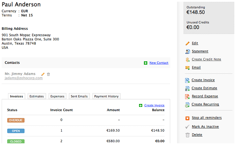Click the OPEN status badge
Viewport: 236px width, 145px height.
pyautogui.click(x=16, y=130)
